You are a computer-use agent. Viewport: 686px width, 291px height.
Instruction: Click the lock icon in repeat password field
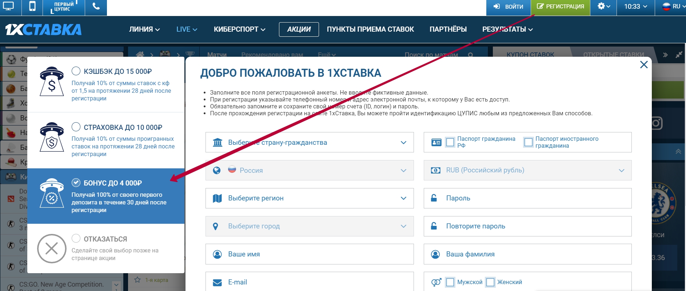(434, 226)
